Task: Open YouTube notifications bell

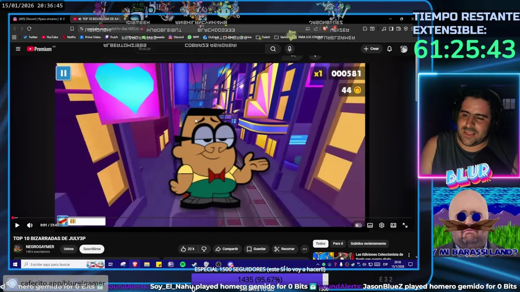Action: [389, 49]
